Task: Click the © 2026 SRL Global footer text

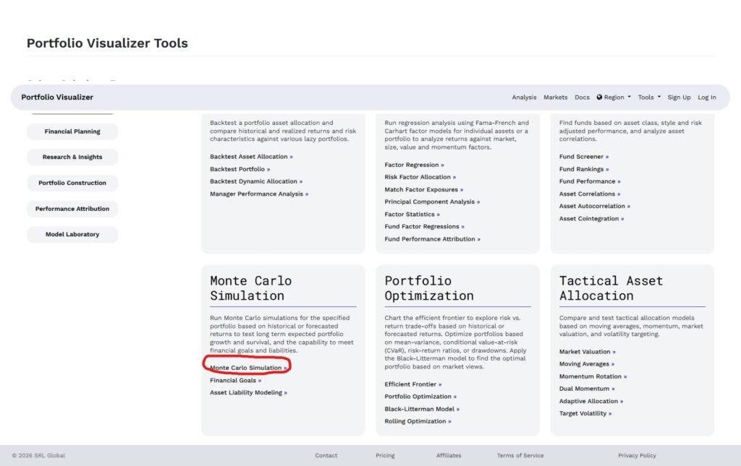Action: click(39, 456)
